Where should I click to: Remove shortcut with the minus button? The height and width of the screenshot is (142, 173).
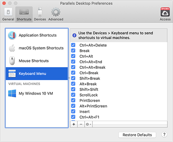tap(81, 124)
